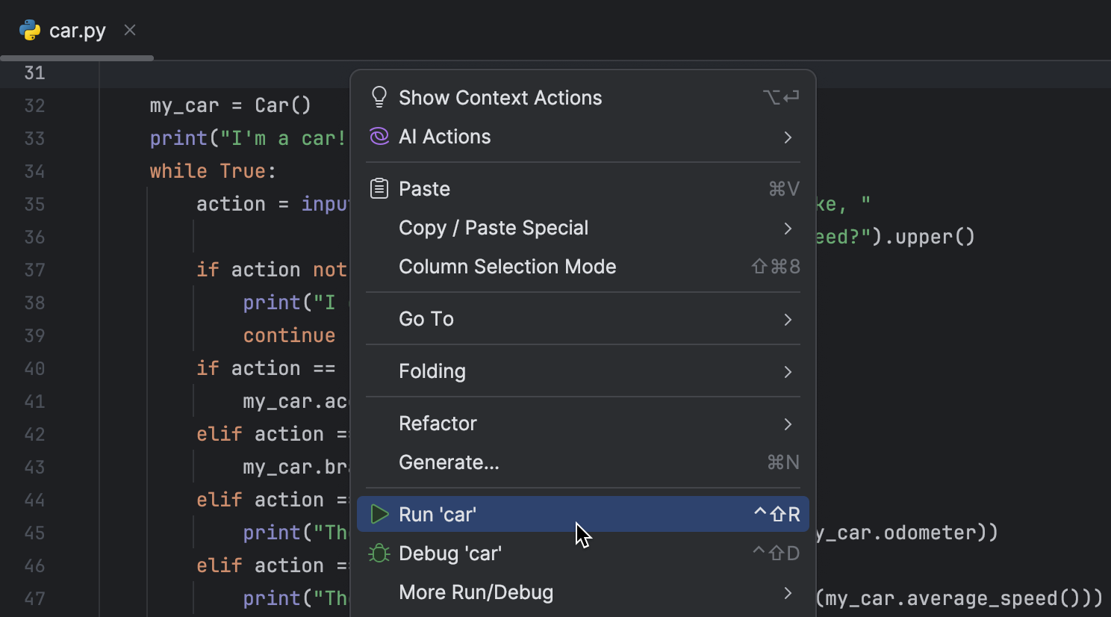Open the More Run/Debug submenu

point(788,592)
